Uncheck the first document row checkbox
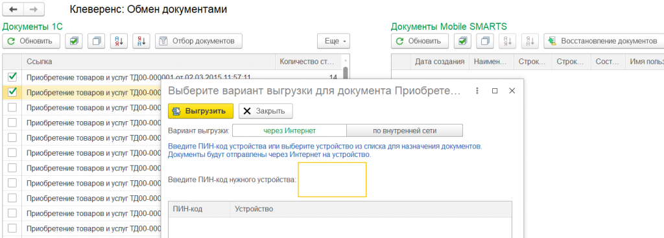 point(12,77)
